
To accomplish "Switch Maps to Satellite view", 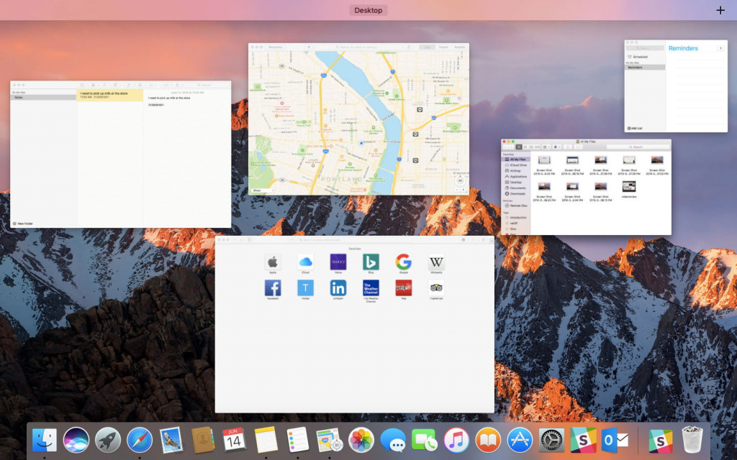I will 458,47.
